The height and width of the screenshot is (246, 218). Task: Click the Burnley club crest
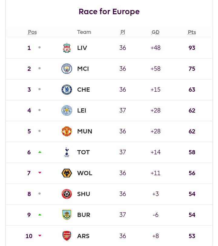coord(67,215)
